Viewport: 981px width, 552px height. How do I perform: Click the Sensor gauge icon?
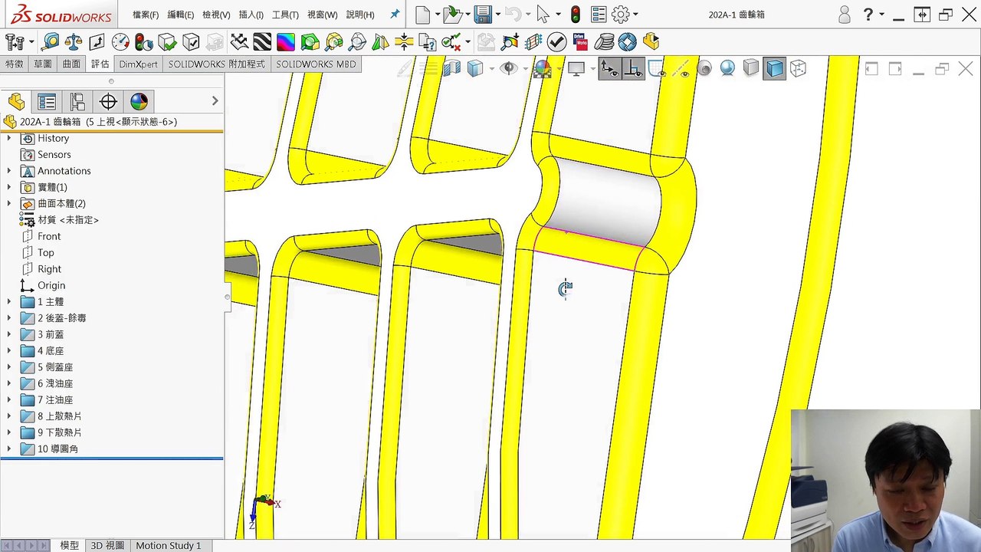(120, 42)
